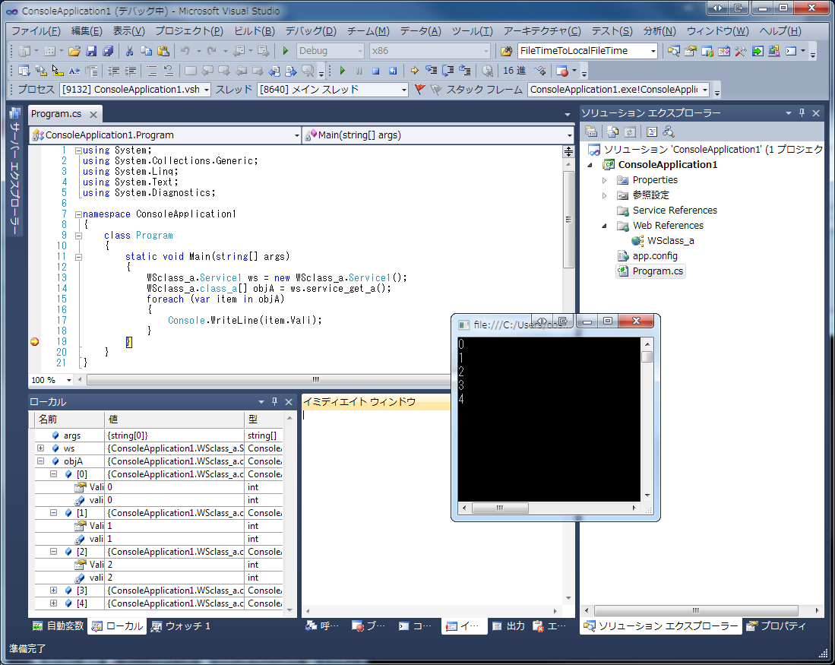Click the Step Out icon
The image size is (835, 665).
pyautogui.click(x=465, y=71)
